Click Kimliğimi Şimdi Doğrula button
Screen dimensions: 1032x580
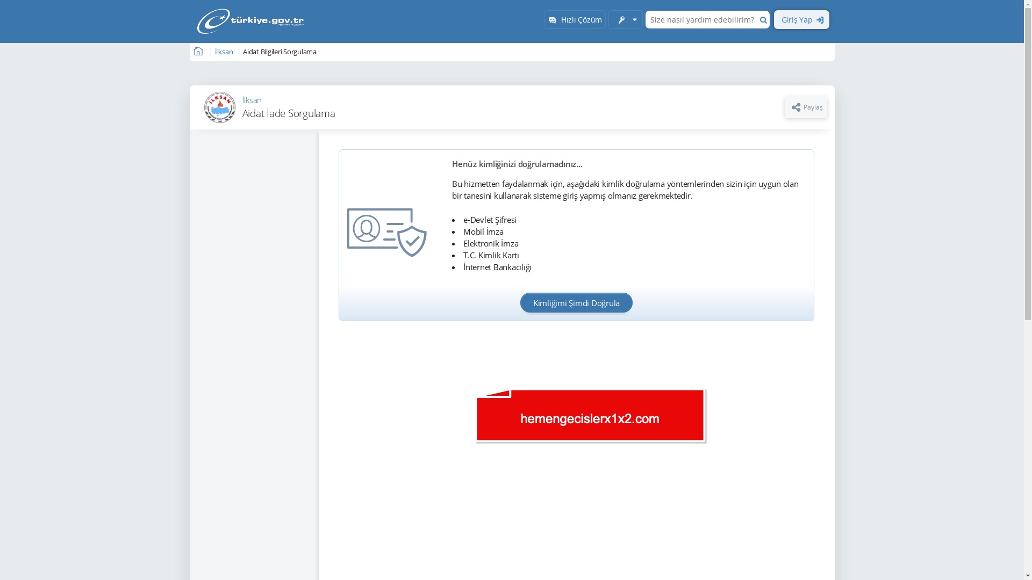tap(576, 303)
